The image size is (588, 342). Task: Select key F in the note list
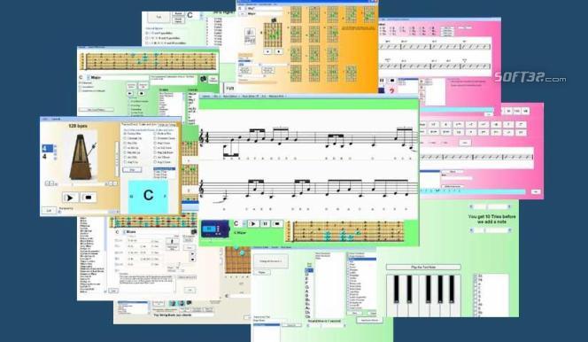coord(307,283)
